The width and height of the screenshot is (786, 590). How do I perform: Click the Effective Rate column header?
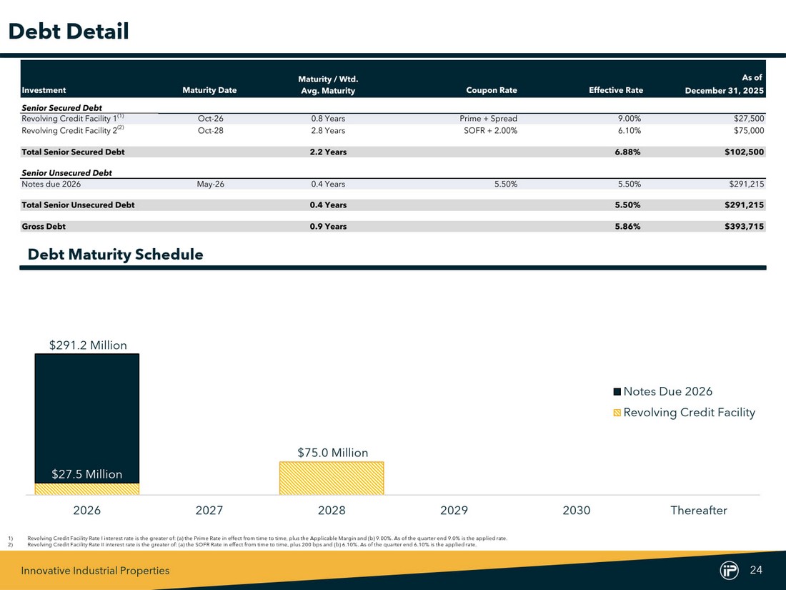click(x=615, y=90)
